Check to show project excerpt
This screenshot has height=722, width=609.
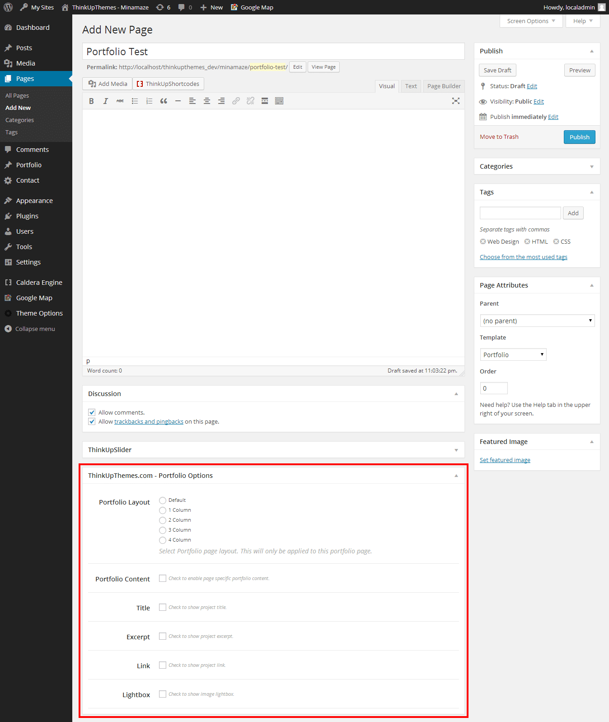[163, 636]
